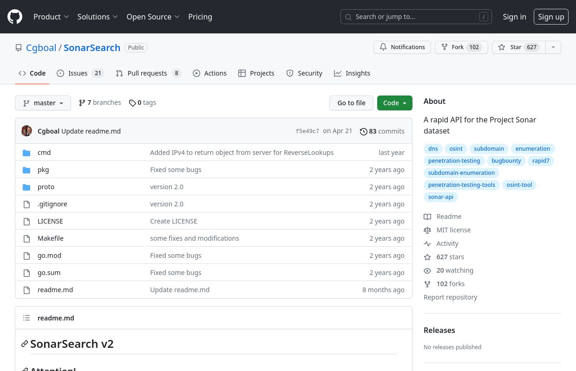The height and width of the screenshot is (371, 576).
Task: Click the Releases heading link
Action: [x=439, y=330]
